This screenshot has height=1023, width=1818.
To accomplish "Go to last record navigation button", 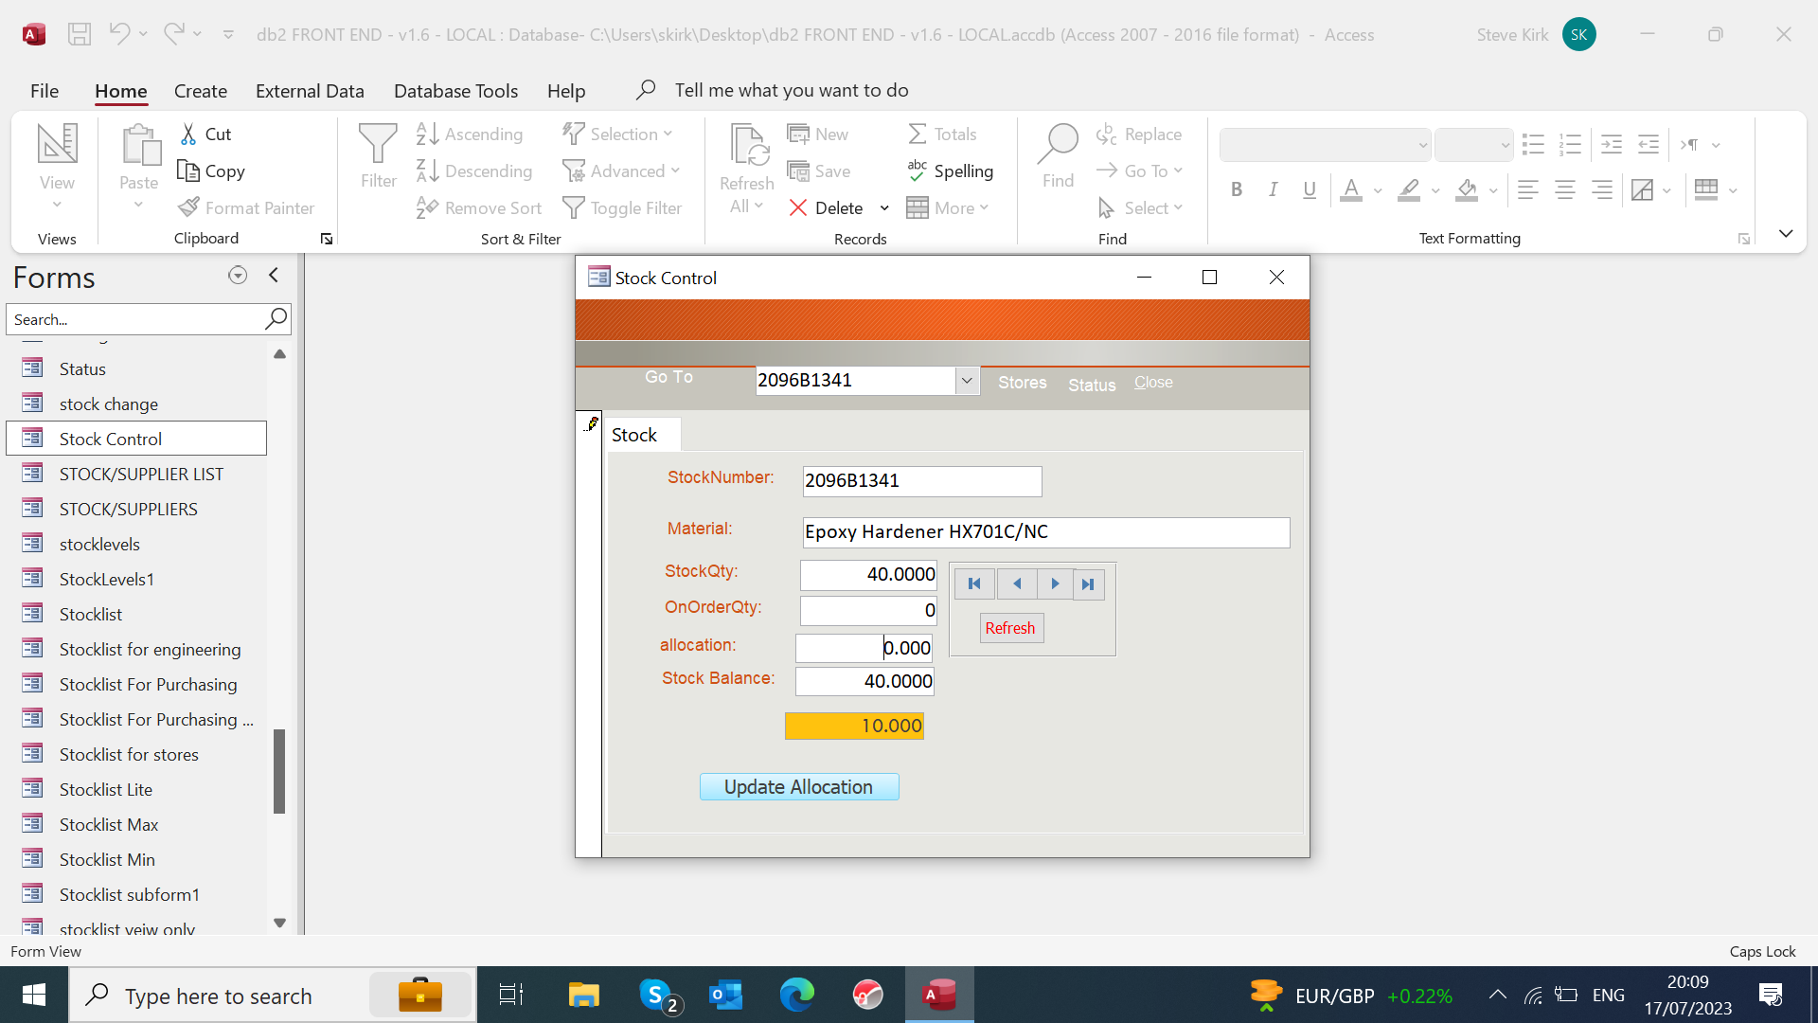I will tap(1088, 584).
